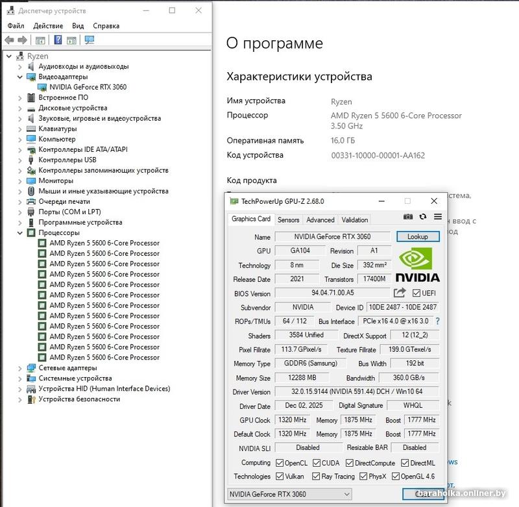Expand Звуковые, игровые и видеоустройства
The height and width of the screenshot is (507, 519).
tap(20, 119)
